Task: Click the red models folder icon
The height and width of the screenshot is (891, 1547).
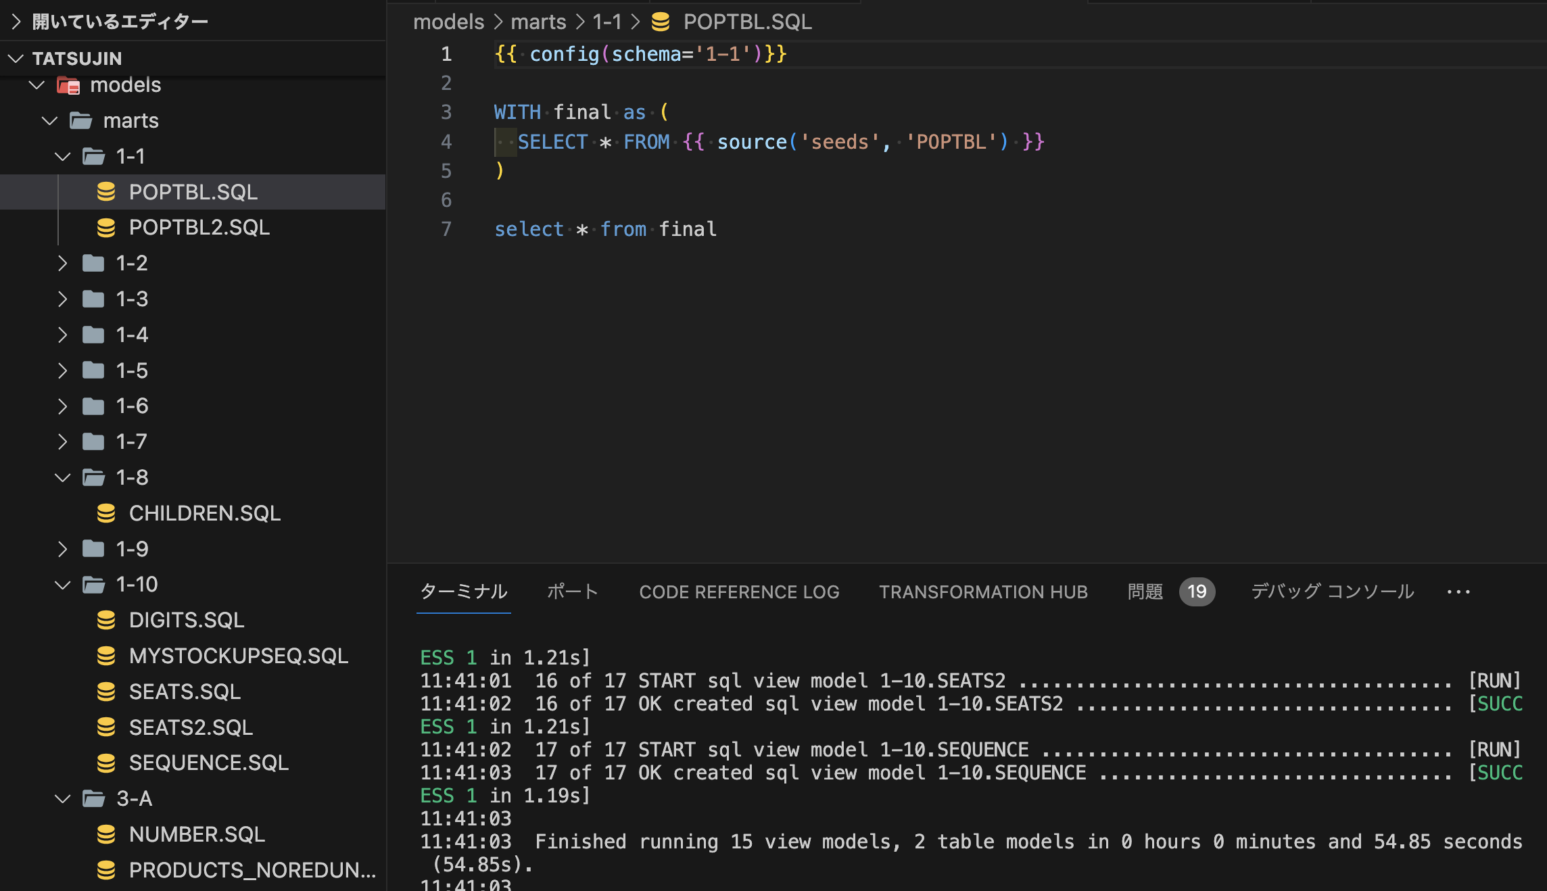Action: [68, 85]
